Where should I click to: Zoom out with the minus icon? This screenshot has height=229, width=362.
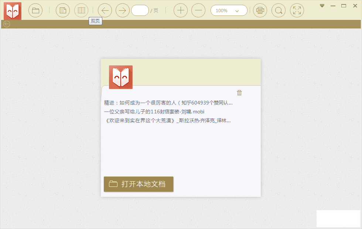click(198, 10)
